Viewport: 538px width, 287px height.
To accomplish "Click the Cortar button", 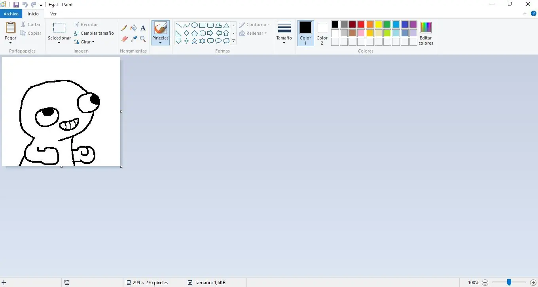I will coord(30,24).
